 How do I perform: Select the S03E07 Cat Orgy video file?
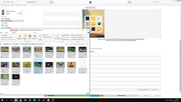pos(72,52)
